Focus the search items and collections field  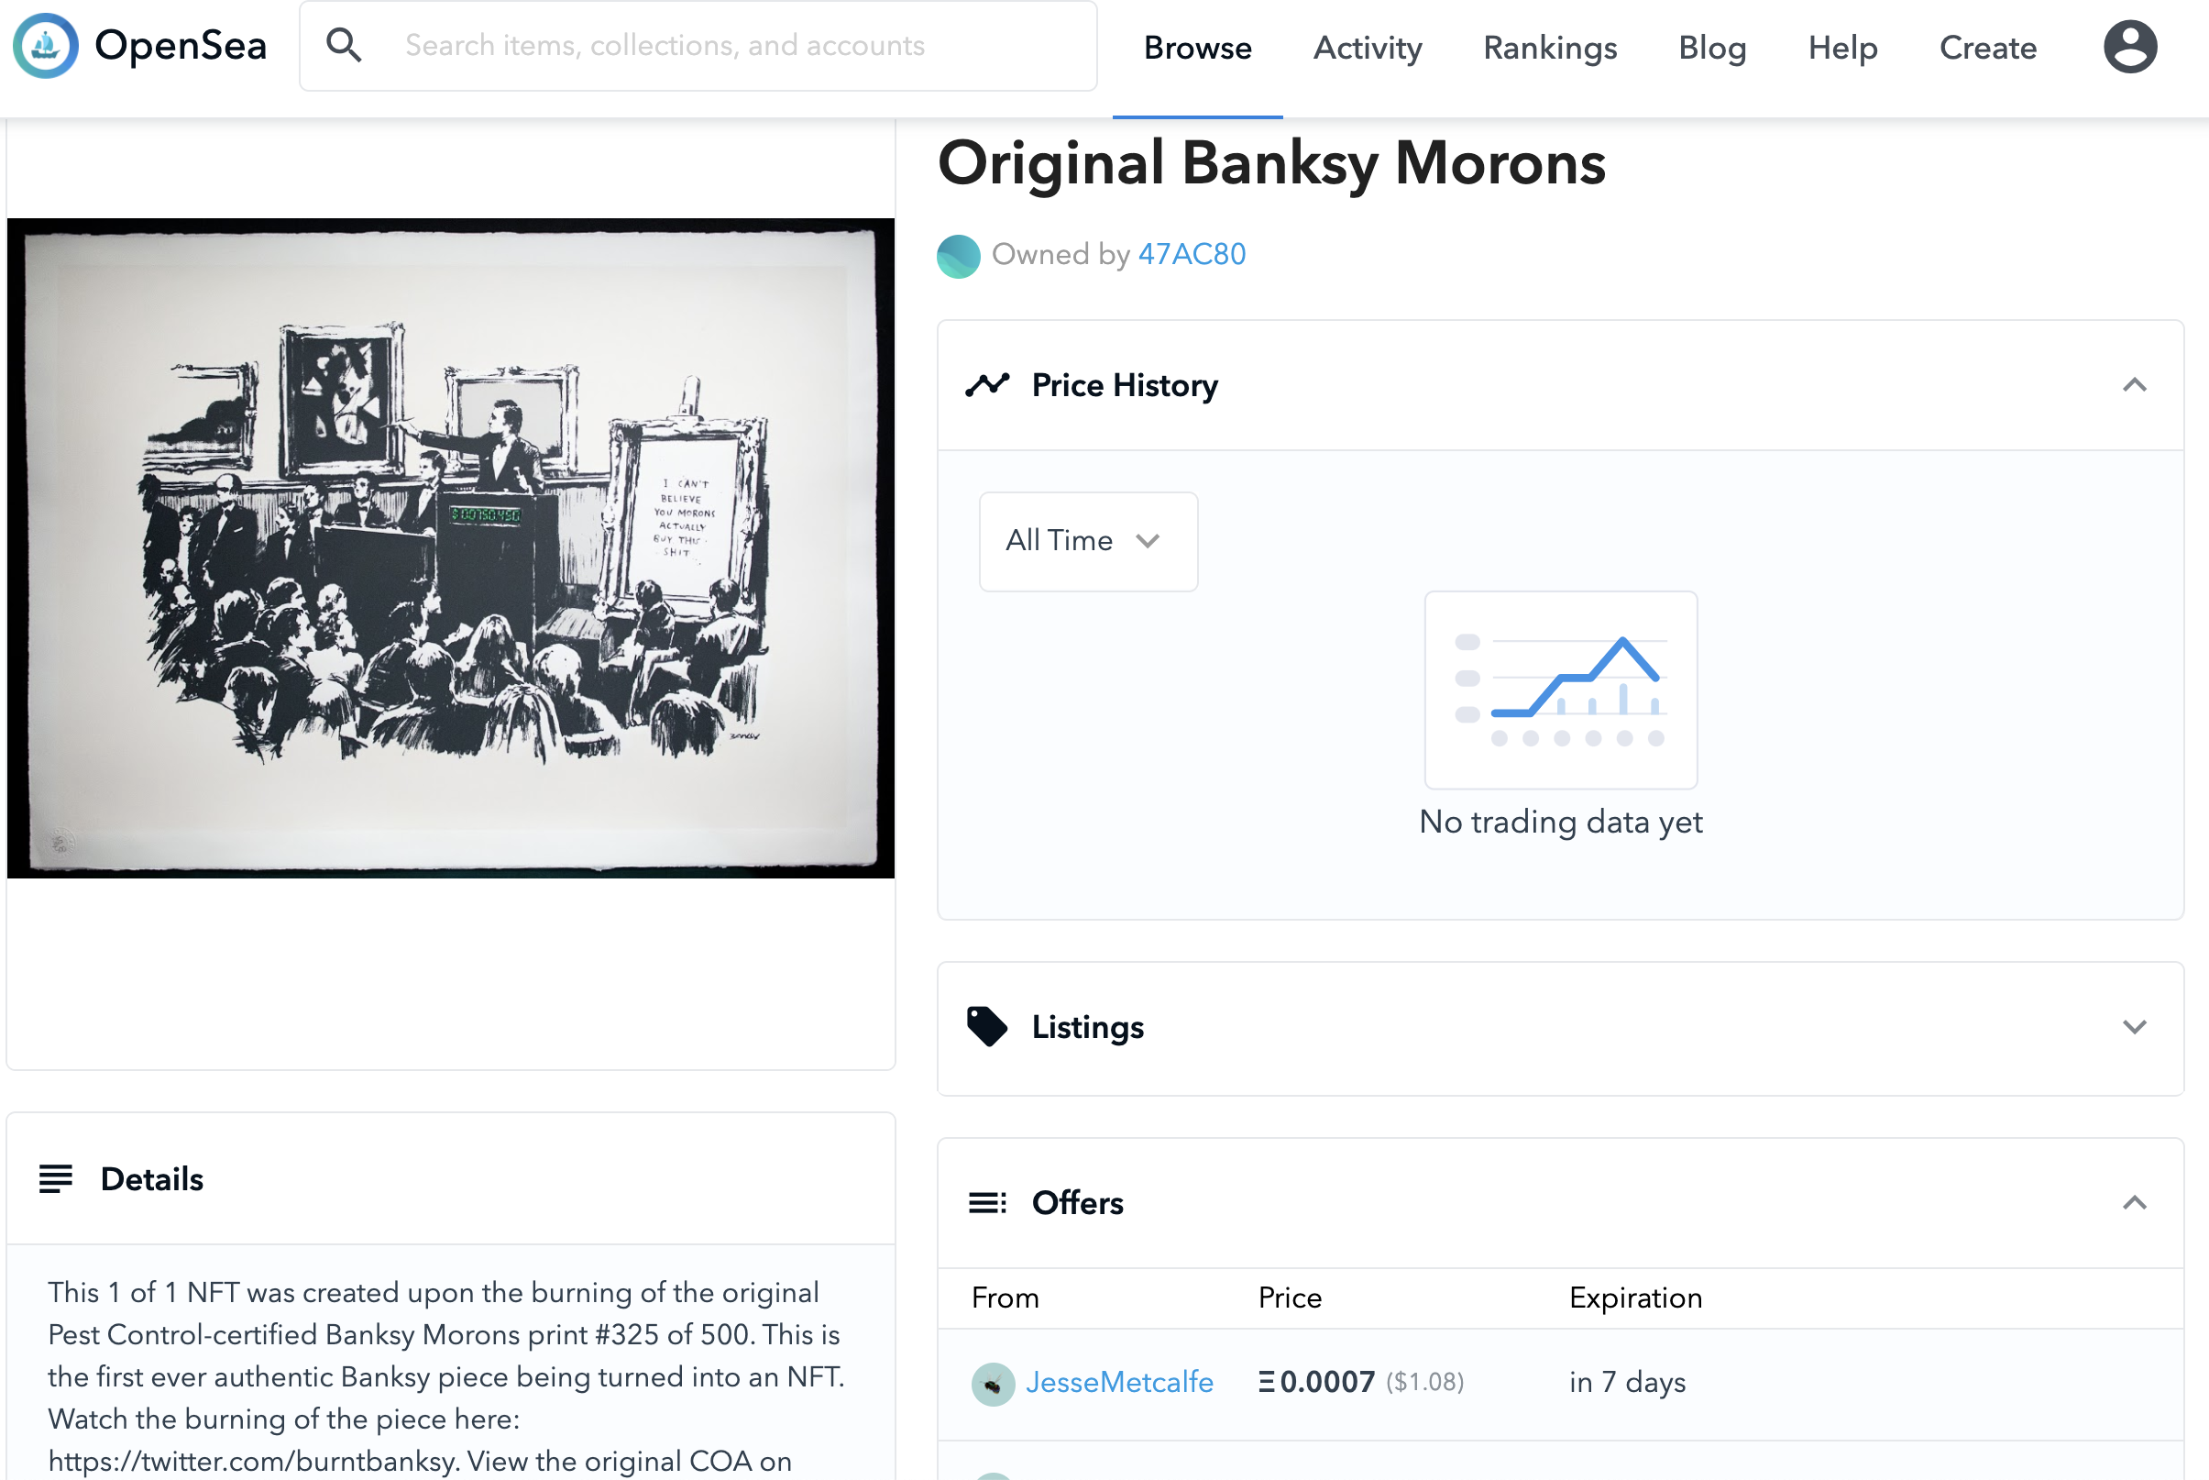click(x=698, y=45)
